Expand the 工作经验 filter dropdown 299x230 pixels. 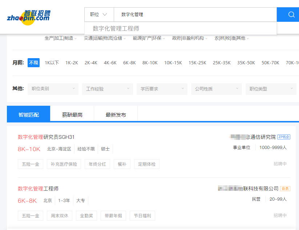tap(108, 89)
